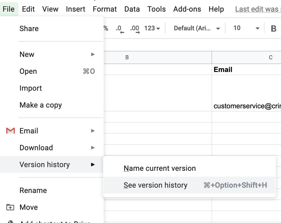Screen dimensions: 281x223
Task: Toggle Bold formatting button
Action: [x=273, y=28]
